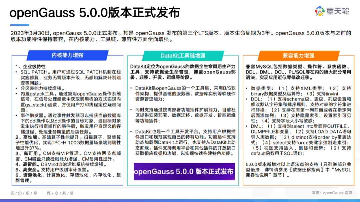Select the DataKit工具链增强 teal header banner

(x=183, y=56)
